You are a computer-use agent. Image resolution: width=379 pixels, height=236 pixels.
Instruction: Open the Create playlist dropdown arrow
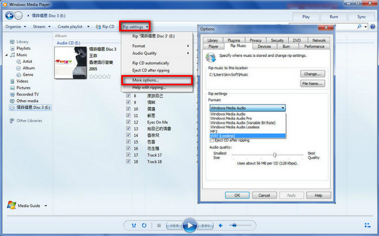[x=88, y=27]
